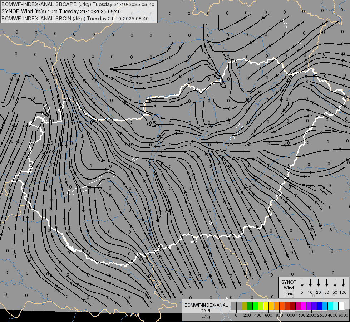Select the cyan swatch before 4000 tick
This screenshot has width=350, height=322.
tap(331, 306)
